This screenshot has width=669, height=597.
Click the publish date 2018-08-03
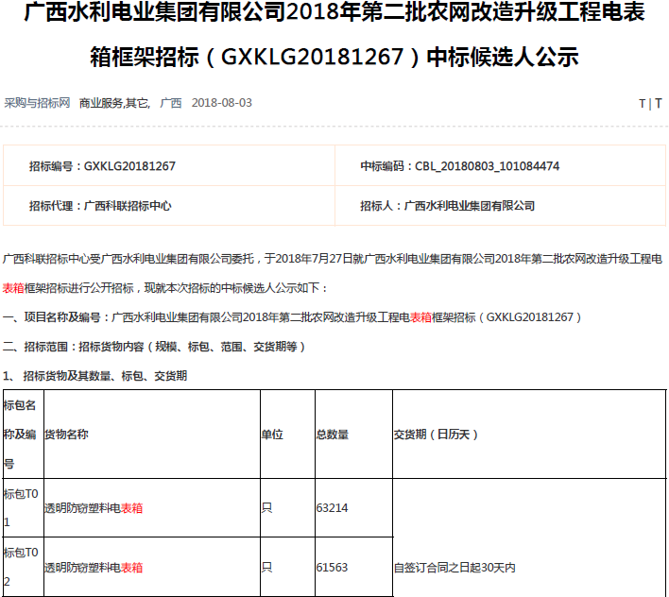tap(221, 102)
